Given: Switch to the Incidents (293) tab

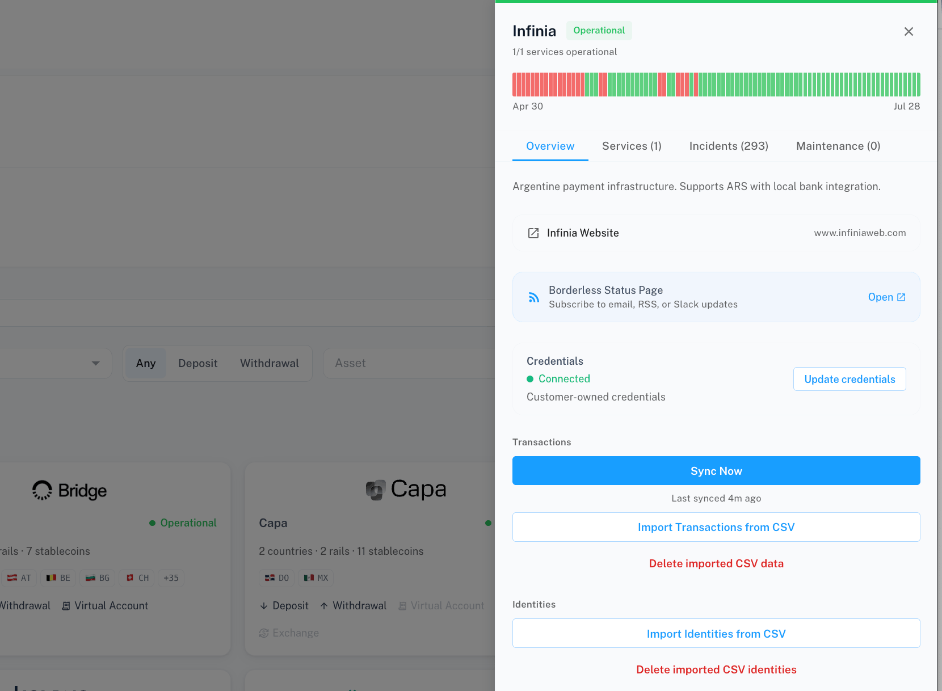Looking at the screenshot, I should pos(729,146).
